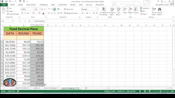Apply Accounting Number Format dollar sign
Screen dimensions: 175x98
(83, 13)
